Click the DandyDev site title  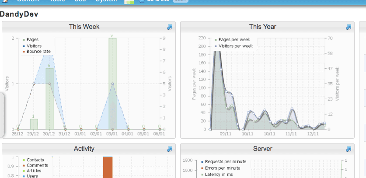(x=19, y=14)
